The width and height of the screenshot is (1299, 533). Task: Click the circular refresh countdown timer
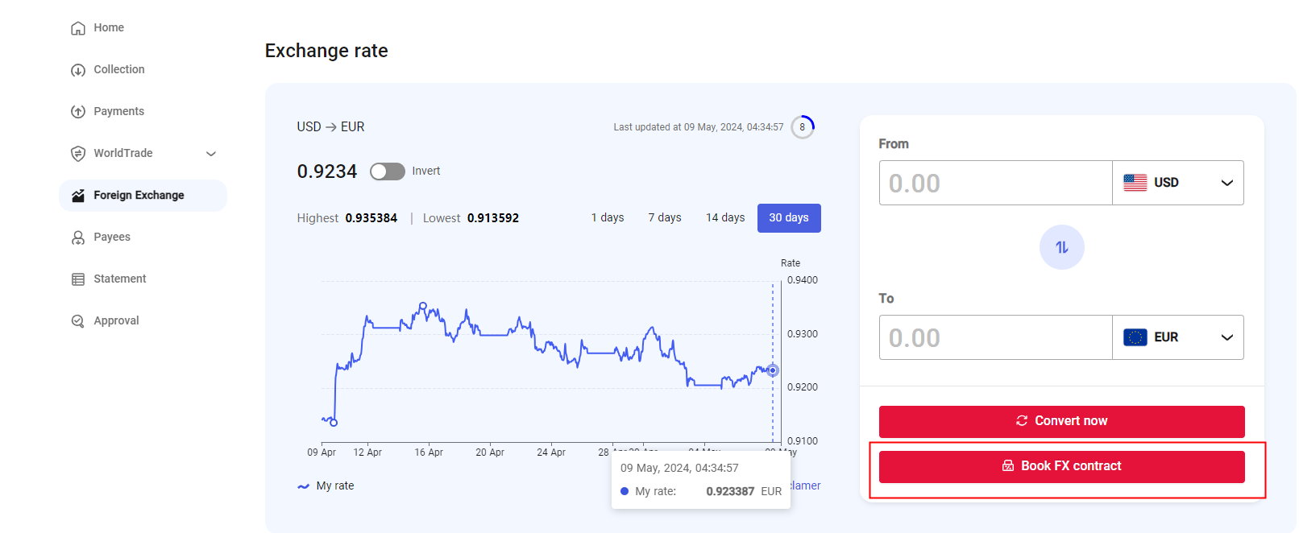[802, 127]
